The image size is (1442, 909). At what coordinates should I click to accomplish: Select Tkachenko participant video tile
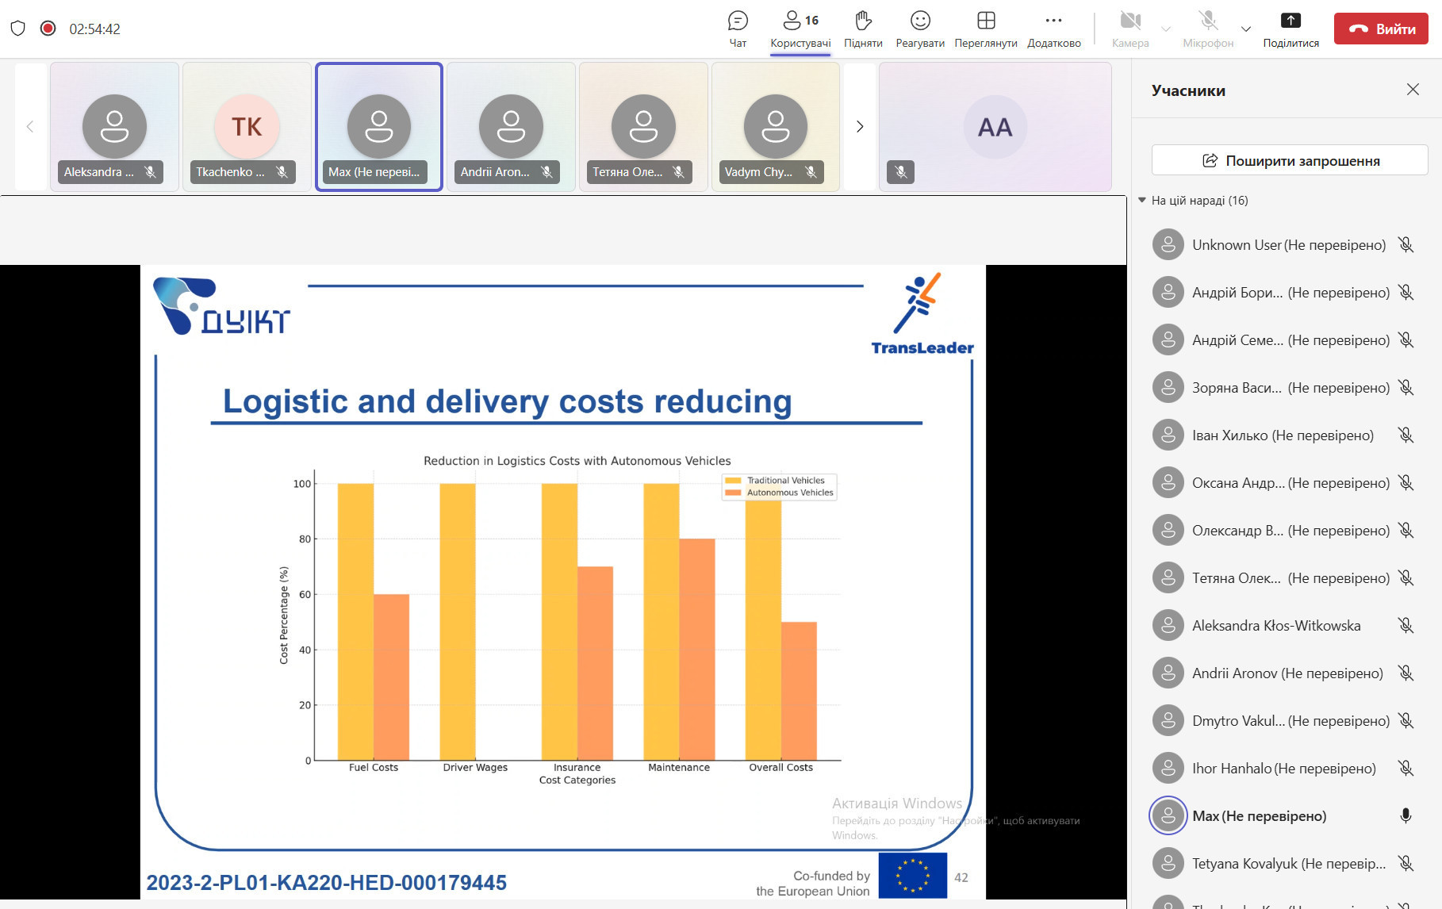click(x=247, y=127)
